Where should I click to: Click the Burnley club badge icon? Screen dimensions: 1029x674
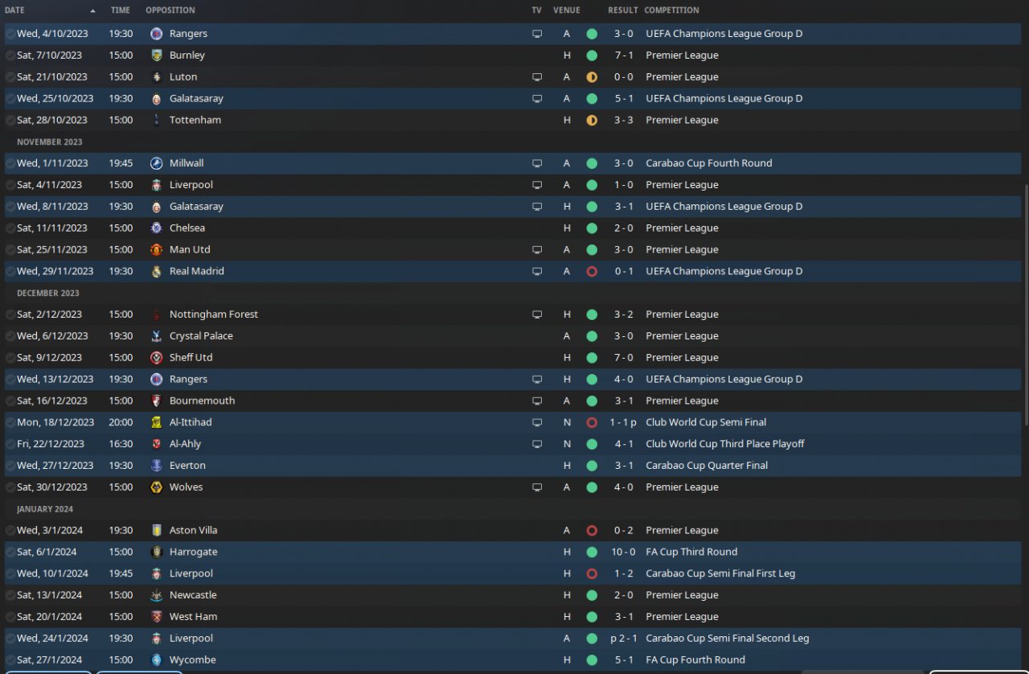click(156, 55)
